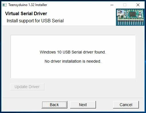Viewport: 146px width, 113px height.
Task: Go to the next installer step
Action: click(x=83, y=105)
